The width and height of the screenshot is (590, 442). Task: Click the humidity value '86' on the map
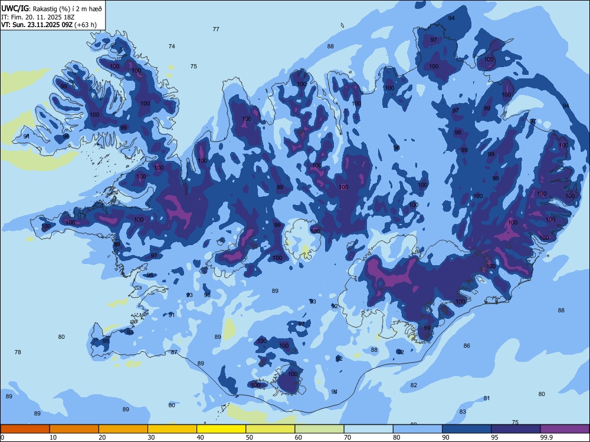coord(467,346)
